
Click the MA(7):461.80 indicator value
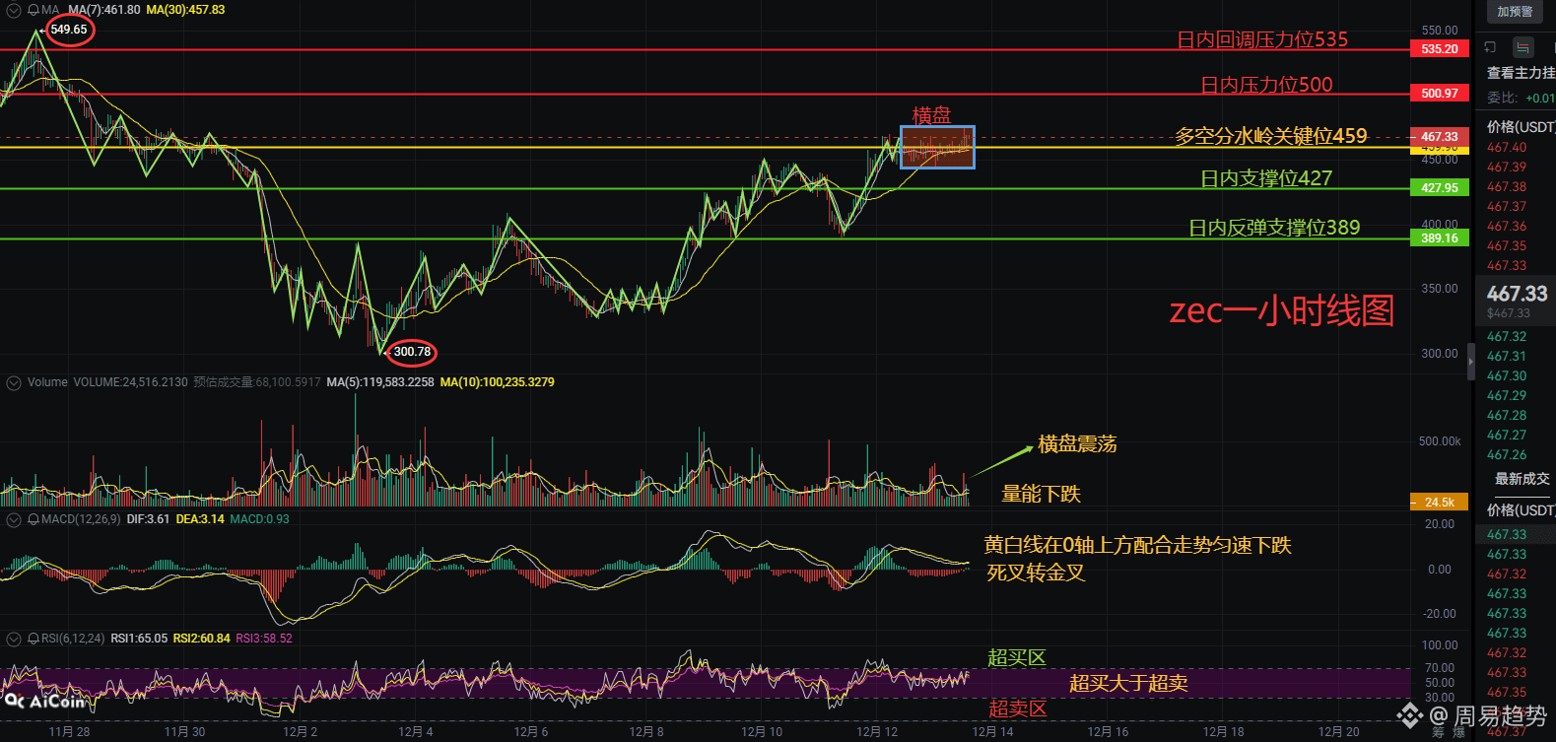[103, 10]
